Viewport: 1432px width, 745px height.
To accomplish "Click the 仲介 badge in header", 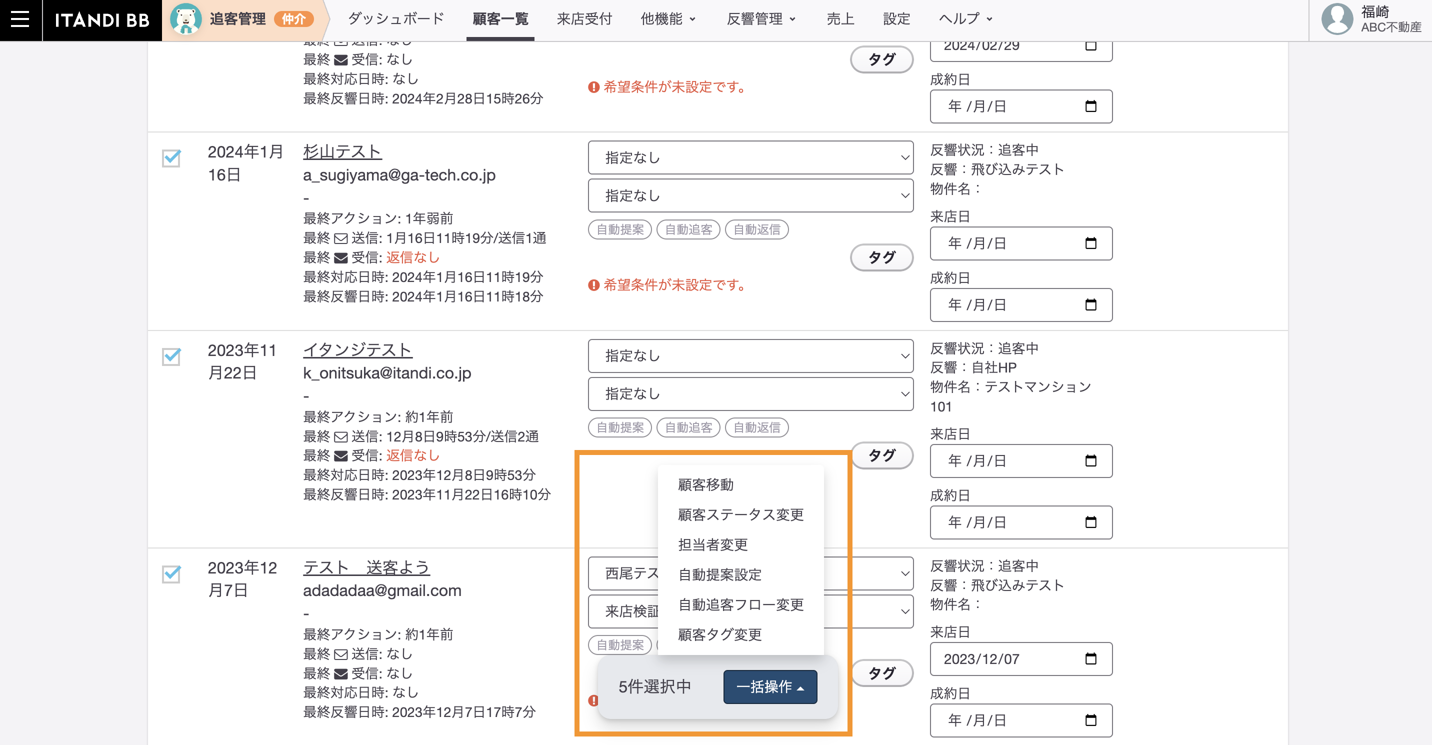I will tap(294, 19).
